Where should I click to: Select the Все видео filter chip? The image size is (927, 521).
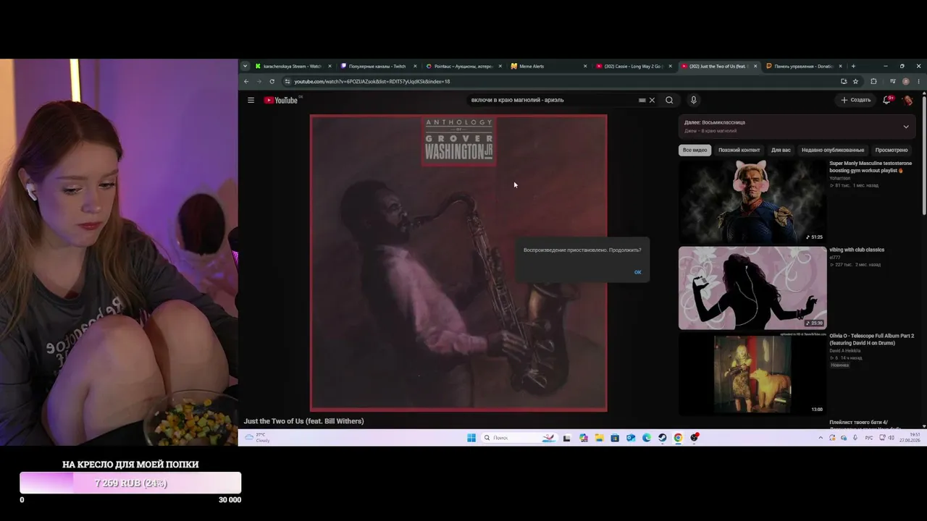pos(695,150)
